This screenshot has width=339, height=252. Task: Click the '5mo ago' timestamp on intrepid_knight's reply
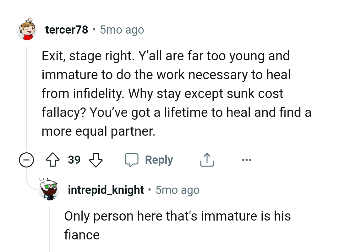pyautogui.click(x=178, y=189)
